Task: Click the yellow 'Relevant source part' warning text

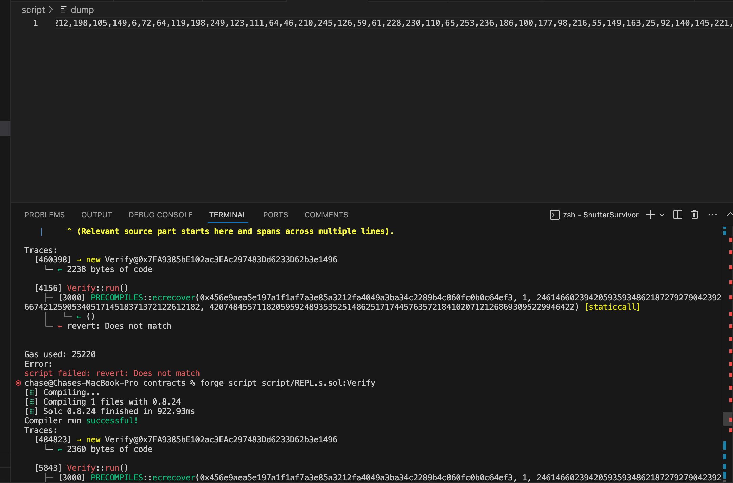Action: [x=230, y=231]
